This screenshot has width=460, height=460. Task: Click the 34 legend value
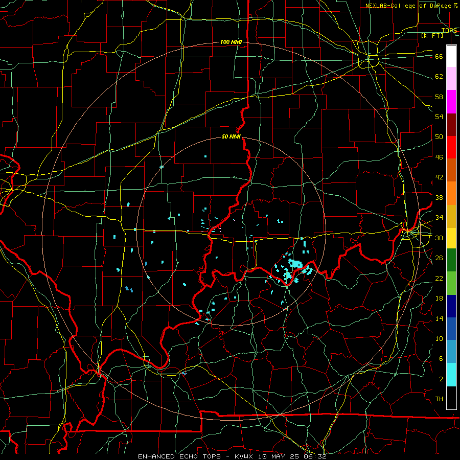click(439, 218)
